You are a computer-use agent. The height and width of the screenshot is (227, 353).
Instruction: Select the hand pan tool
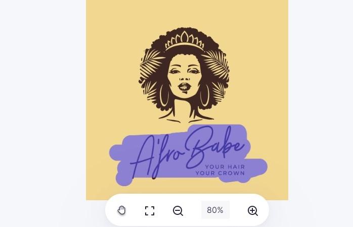click(x=121, y=210)
